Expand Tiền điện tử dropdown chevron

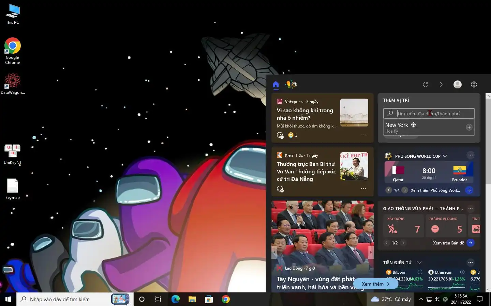click(419, 262)
